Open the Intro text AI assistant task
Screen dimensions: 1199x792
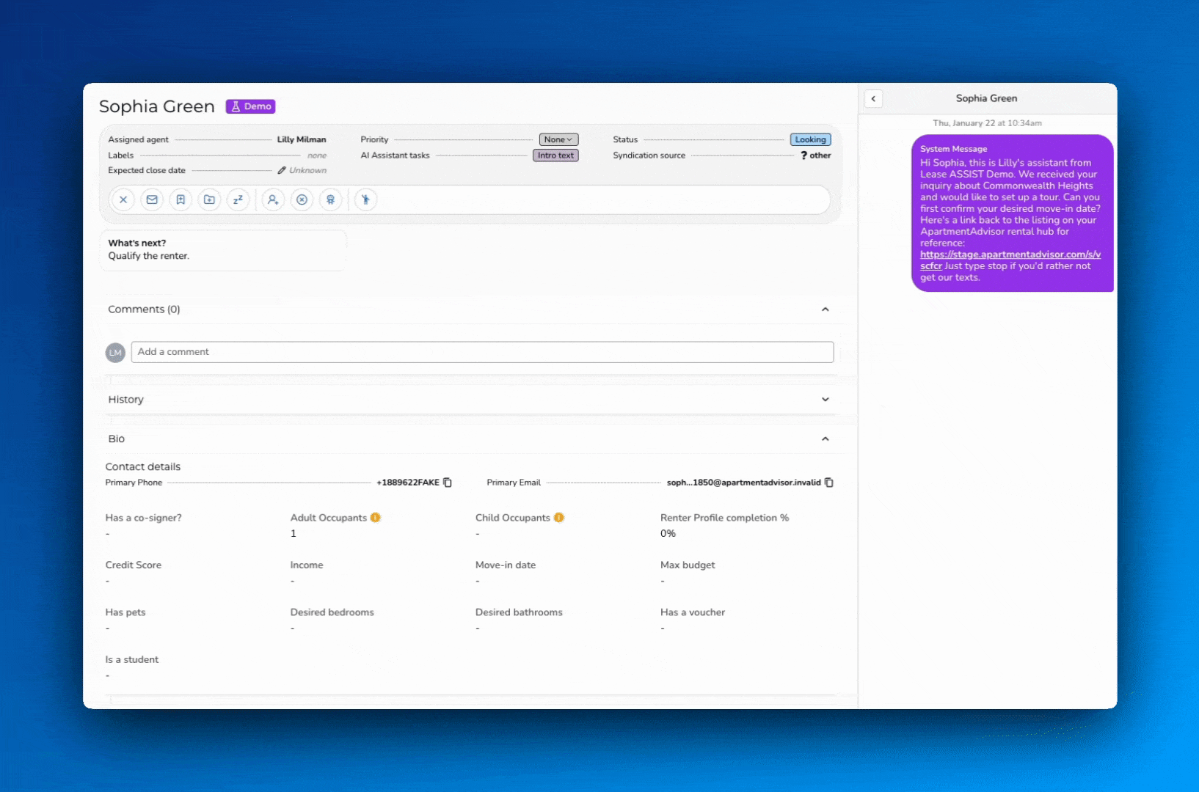555,155
